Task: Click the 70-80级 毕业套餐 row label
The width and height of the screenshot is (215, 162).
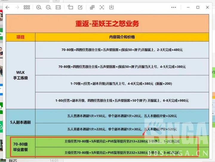Action: [x=20, y=147]
